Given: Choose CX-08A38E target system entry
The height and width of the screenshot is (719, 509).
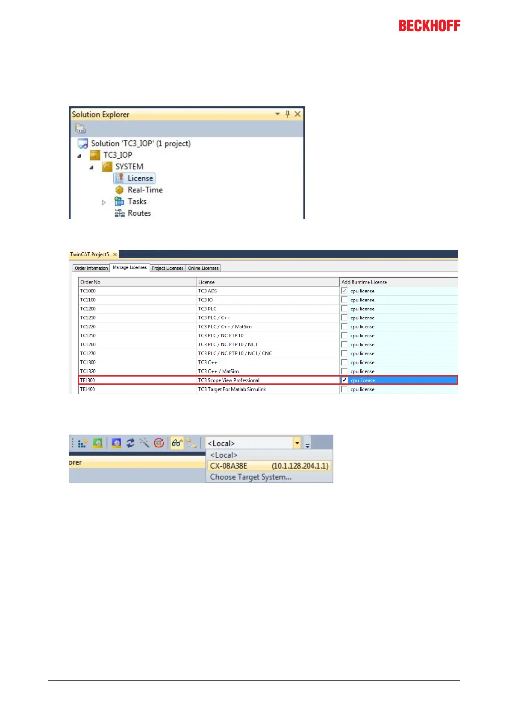Looking at the screenshot, I should [x=269, y=466].
